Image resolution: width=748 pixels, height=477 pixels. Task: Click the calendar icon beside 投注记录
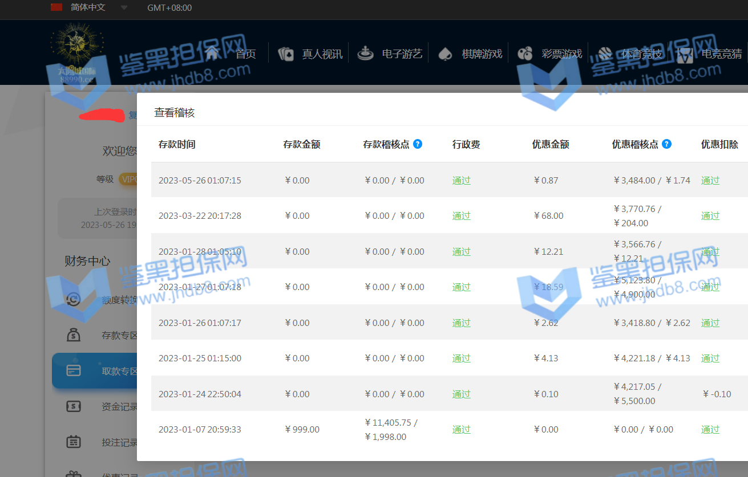[74, 442]
